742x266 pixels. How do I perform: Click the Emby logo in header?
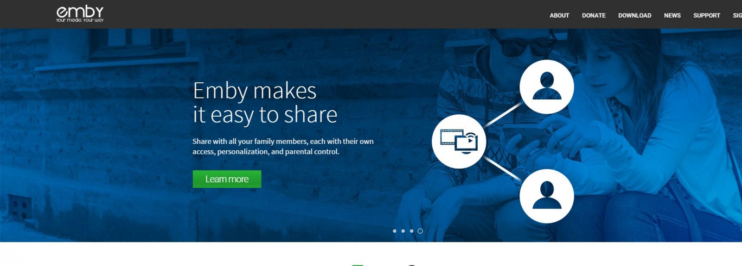(80, 14)
